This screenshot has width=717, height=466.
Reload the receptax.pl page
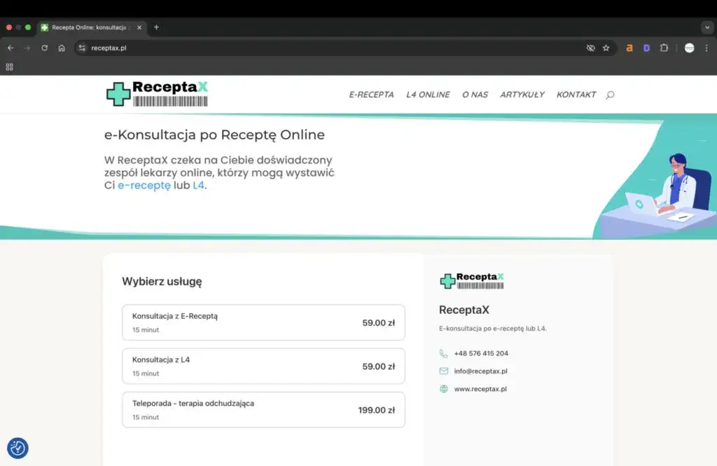coord(44,48)
